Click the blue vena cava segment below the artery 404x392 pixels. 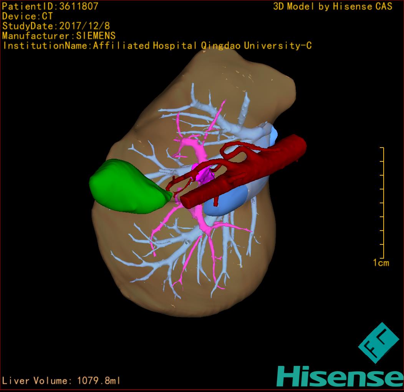coord(223,204)
